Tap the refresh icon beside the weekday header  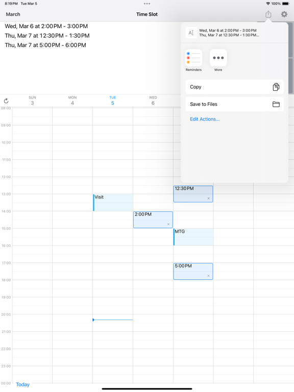[6, 101]
